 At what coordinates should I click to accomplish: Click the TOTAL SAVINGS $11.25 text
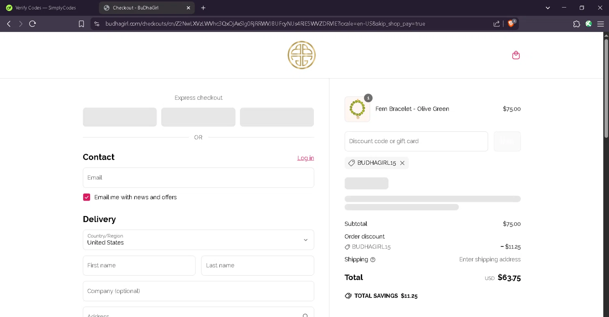386,296
